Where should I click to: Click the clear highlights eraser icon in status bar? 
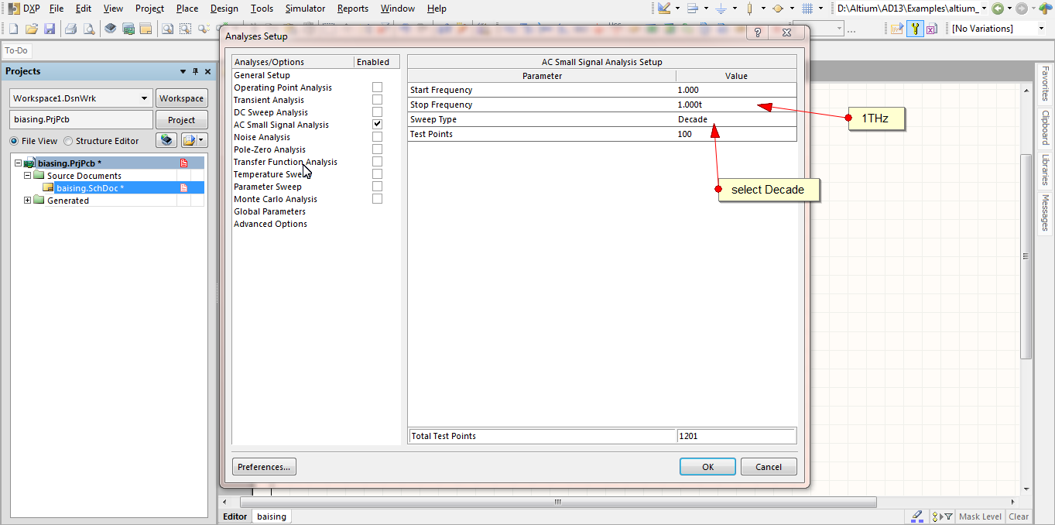coord(917,516)
